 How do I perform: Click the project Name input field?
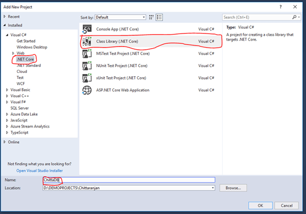click(129, 180)
